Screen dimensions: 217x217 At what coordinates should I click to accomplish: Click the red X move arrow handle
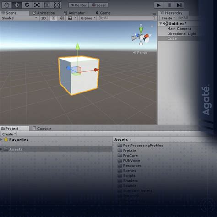tap(96, 70)
